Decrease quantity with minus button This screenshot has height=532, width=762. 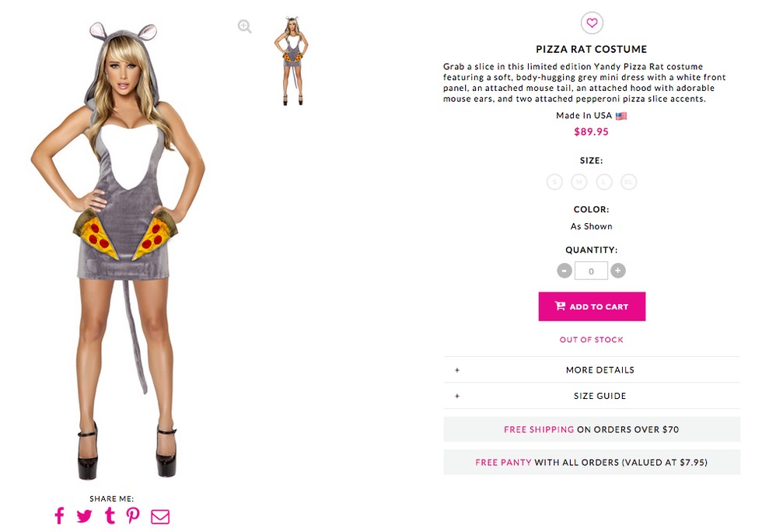point(565,271)
